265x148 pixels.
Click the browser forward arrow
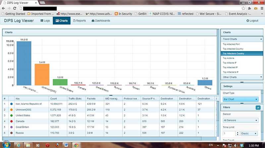(x=9, y=9)
